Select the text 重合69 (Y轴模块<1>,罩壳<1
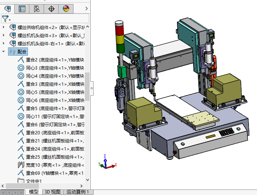Screen dimensions: 257x195 coord(55,173)
